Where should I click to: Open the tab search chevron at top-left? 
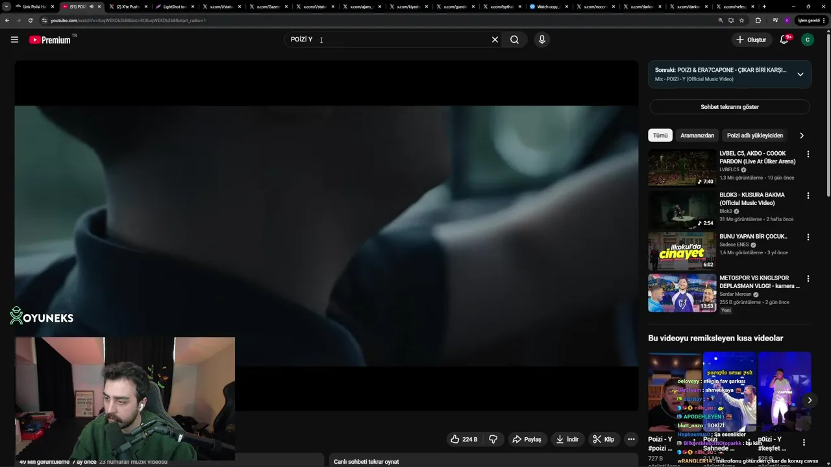pyautogui.click(x=6, y=6)
